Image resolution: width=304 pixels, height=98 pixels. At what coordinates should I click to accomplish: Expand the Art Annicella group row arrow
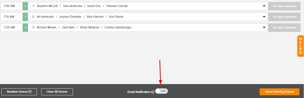(x=264, y=17)
